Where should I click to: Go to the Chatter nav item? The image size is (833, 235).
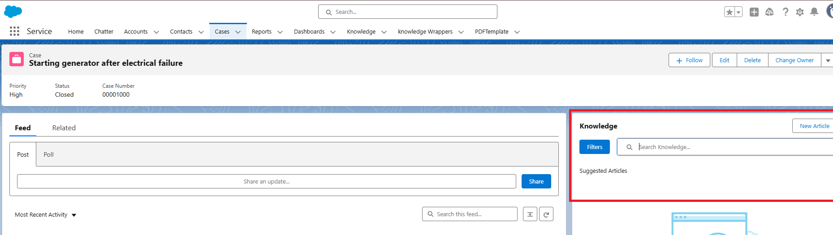pos(104,32)
